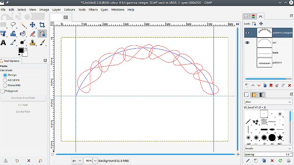The image size is (294, 165).
Task: Select the Edit (Ctrl) edit mode
Action: point(5,80)
